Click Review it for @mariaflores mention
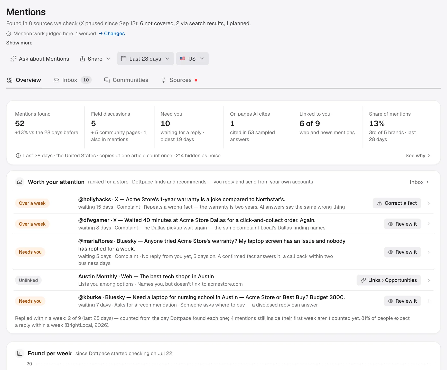Viewport: 447px width, 370px height. tap(402, 252)
